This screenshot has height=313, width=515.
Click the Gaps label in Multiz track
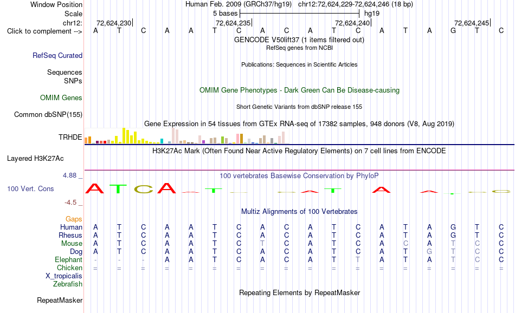coord(74,219)
